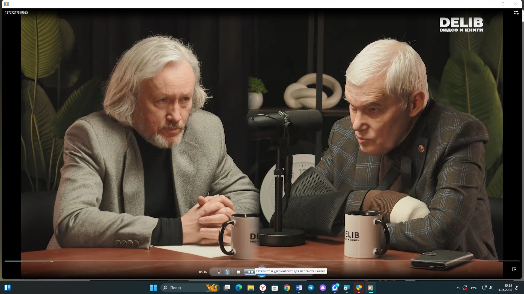Click the rewind (previous) button
The image size is (524, 294).
250,272
